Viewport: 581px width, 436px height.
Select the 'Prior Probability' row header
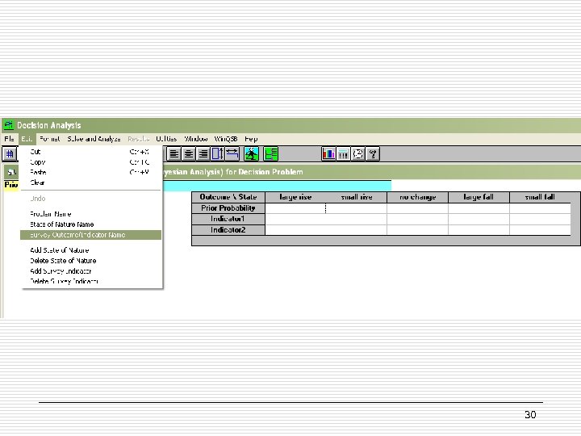tap(228, 208)
